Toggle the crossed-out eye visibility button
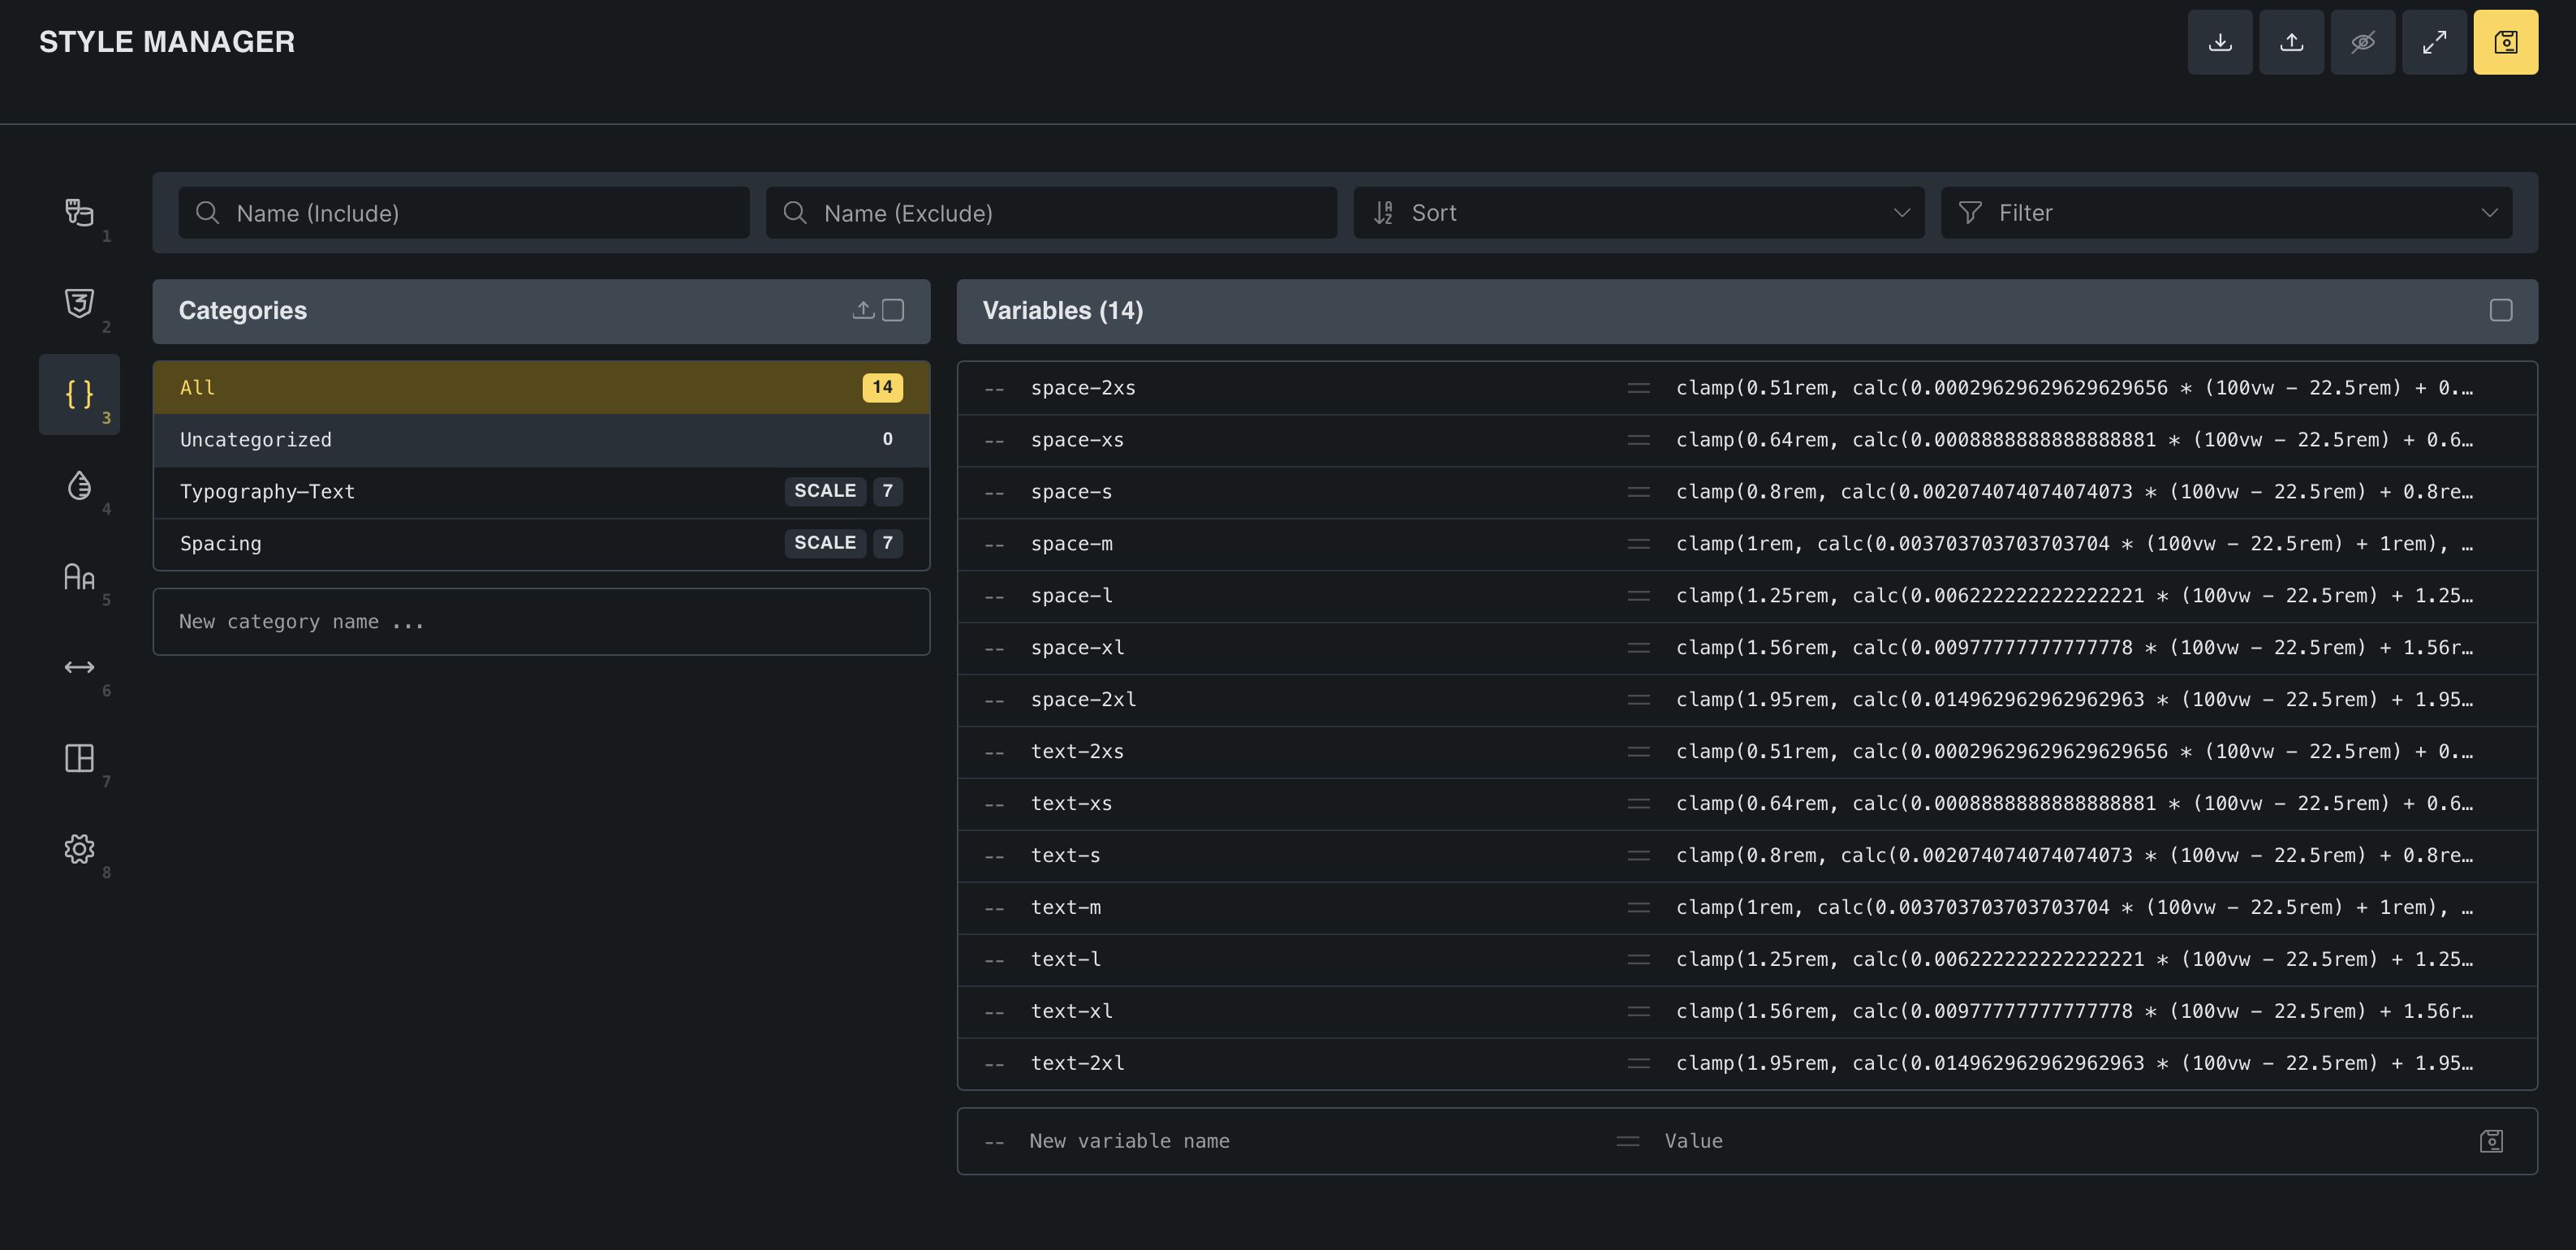Screen dimensions: 2576x1250 point(2362,42)
